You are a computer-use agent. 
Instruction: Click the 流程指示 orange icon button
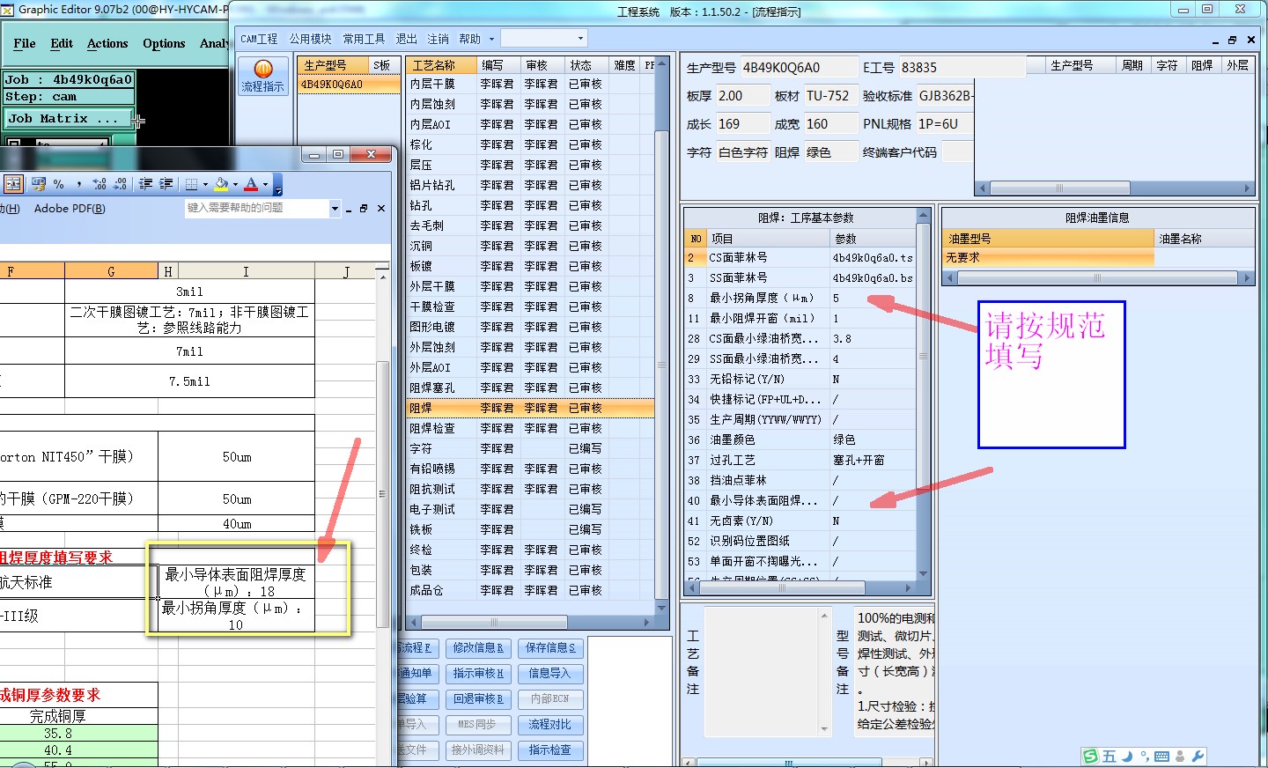(x=262, y=76)
